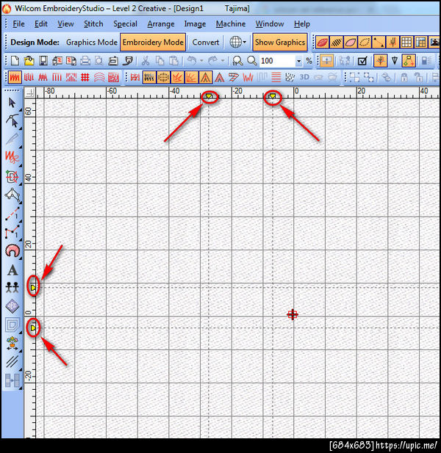
Task: Click the ruler origin corner box
Action: point(30,93)
